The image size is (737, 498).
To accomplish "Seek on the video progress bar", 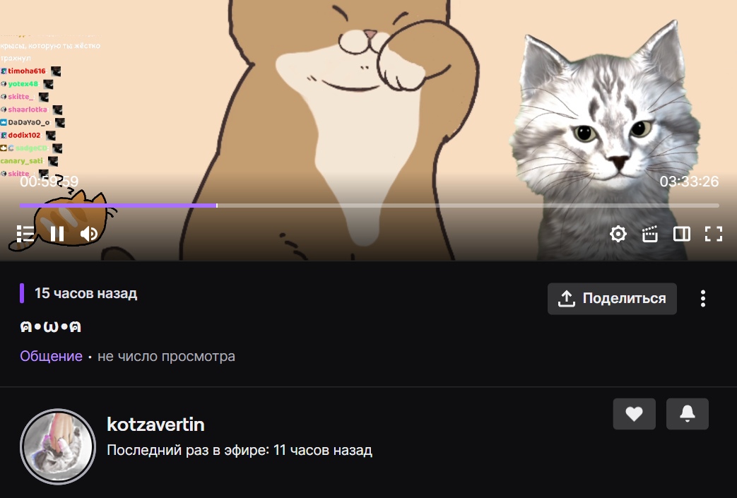I will 369,206.
